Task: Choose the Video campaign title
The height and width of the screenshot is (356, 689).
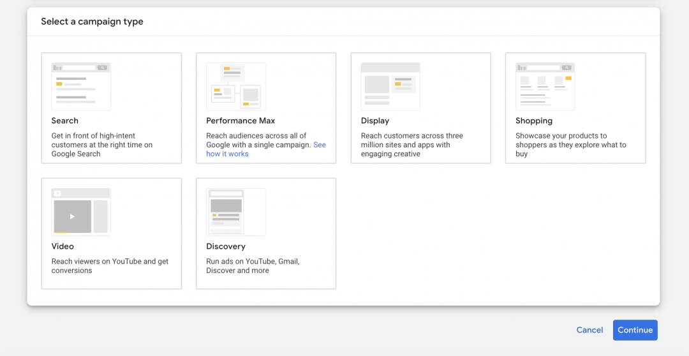Action: [x=63, y=246]
